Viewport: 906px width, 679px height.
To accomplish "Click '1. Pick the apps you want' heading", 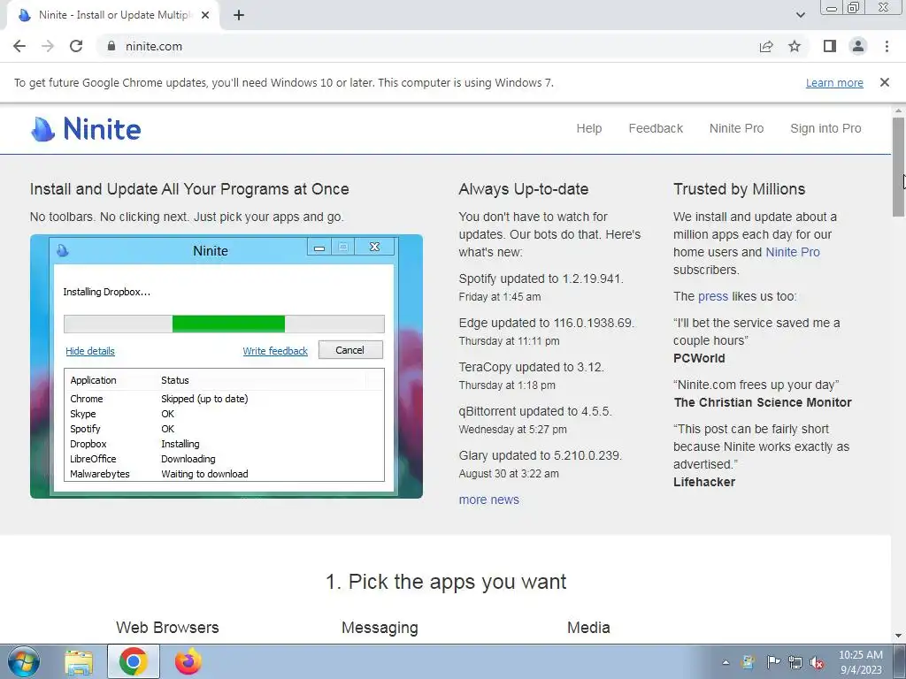I will point(446,582).
